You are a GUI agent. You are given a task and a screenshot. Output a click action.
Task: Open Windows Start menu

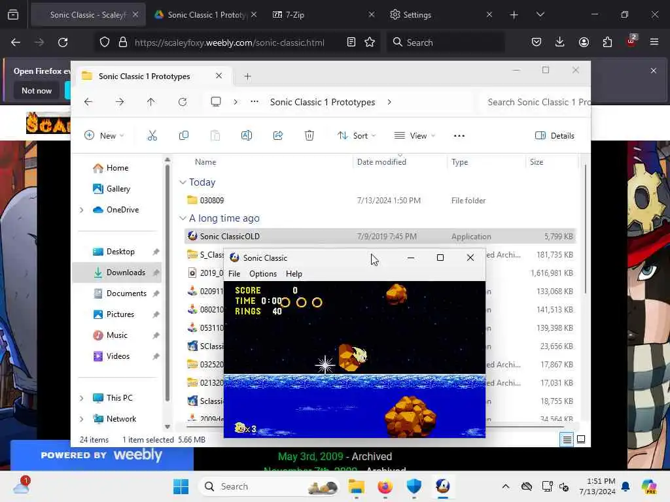[181, 486]
